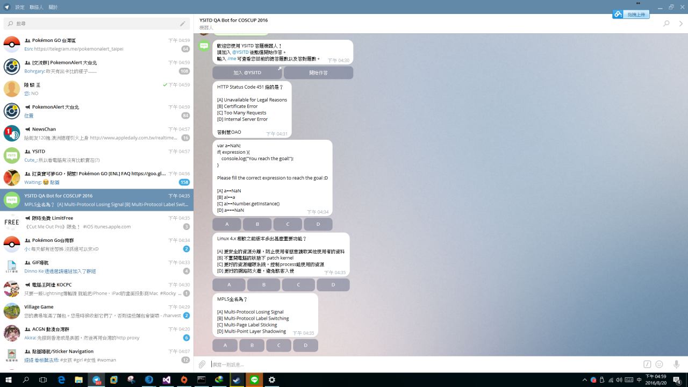Click the Wi-Fi network tray icon
The image size is (688, 387).
coord(611,380)
